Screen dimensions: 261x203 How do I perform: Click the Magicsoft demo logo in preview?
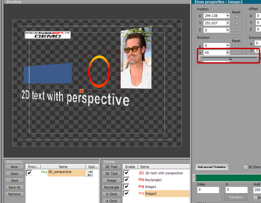[x=48, y=35]
